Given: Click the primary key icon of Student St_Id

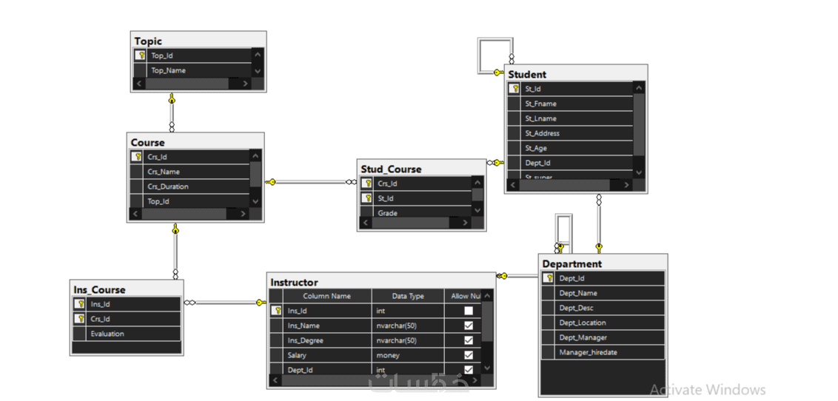Looking at the screenshot, I should click(514, 89).
